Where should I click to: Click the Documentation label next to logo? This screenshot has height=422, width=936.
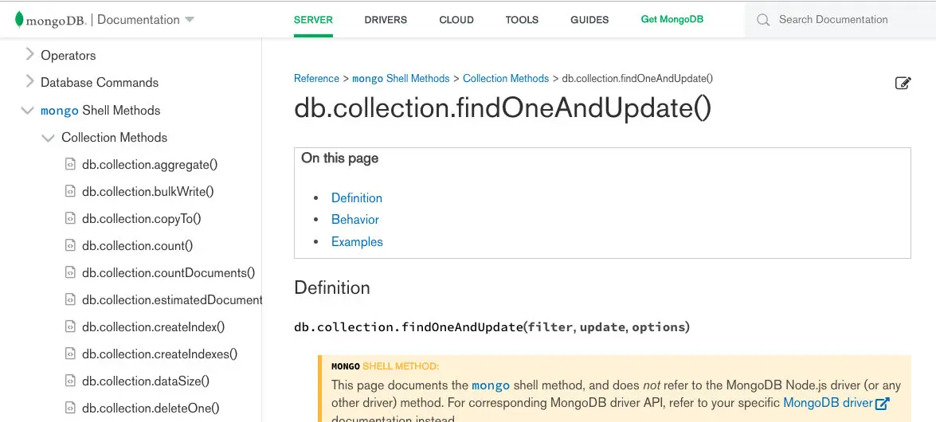[x=139, y=20]
